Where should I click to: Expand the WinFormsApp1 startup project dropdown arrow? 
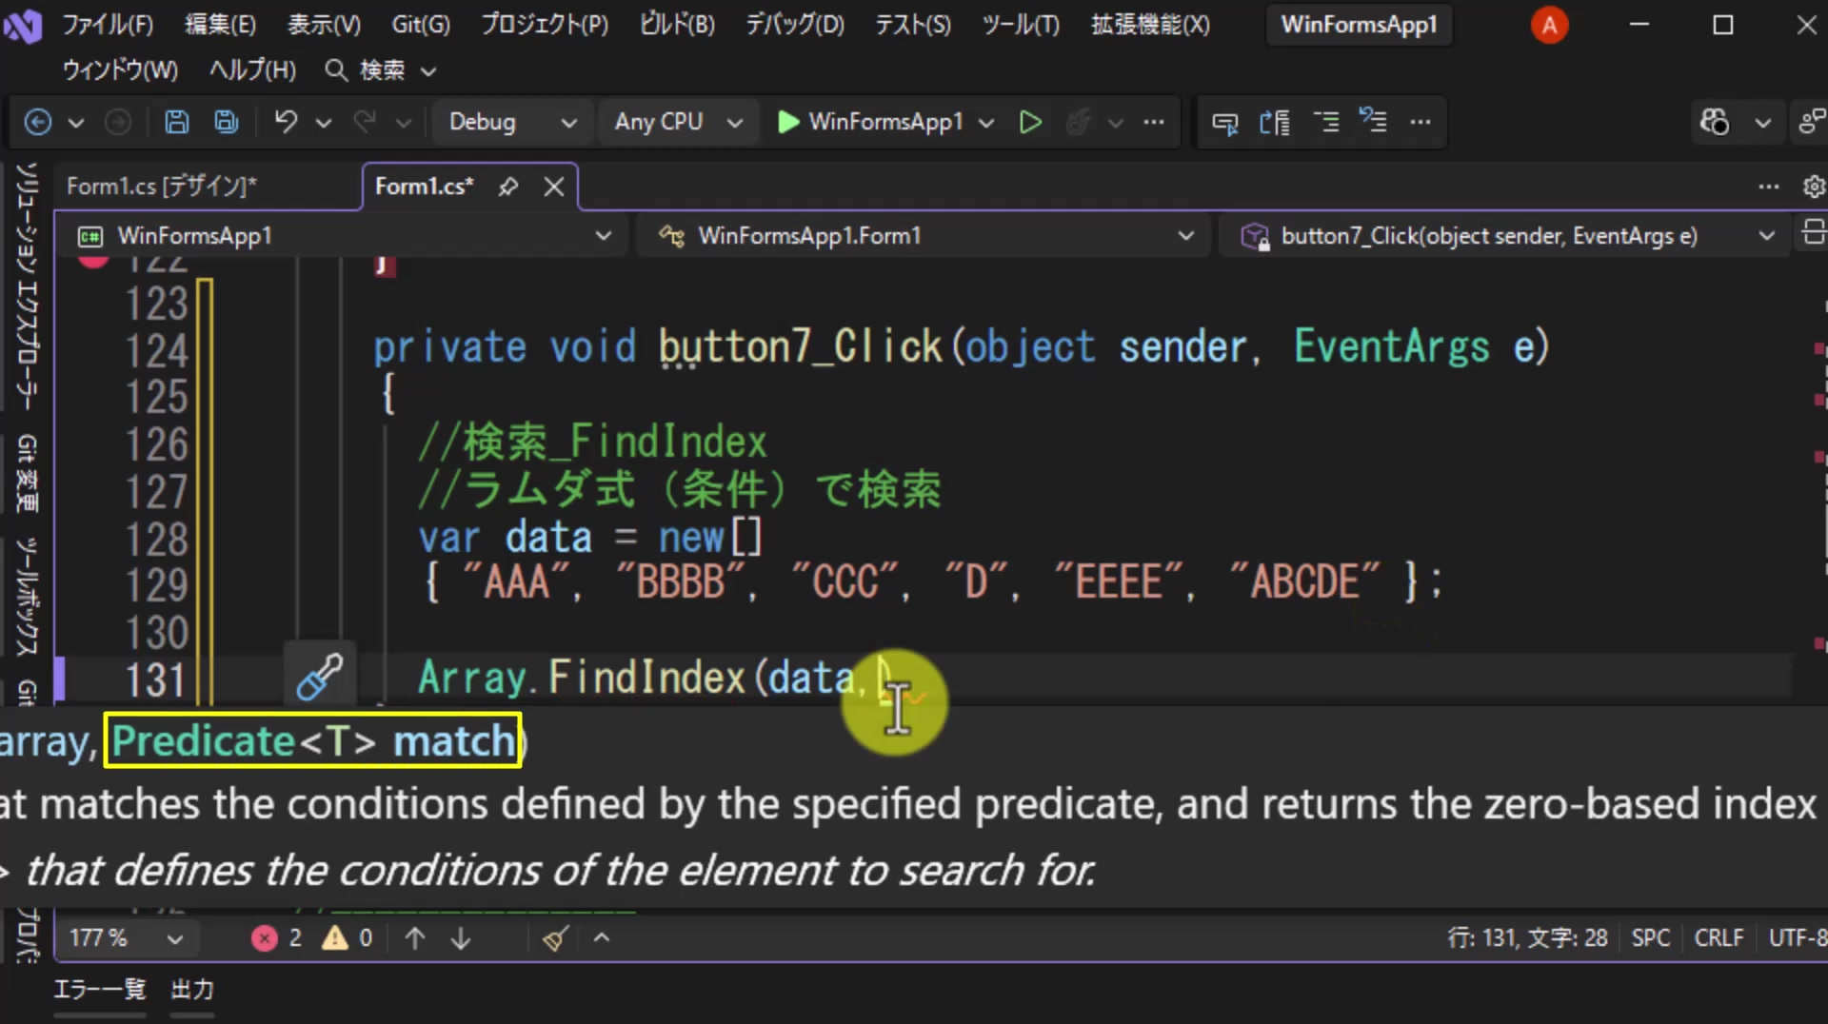[x=986, y=122]
